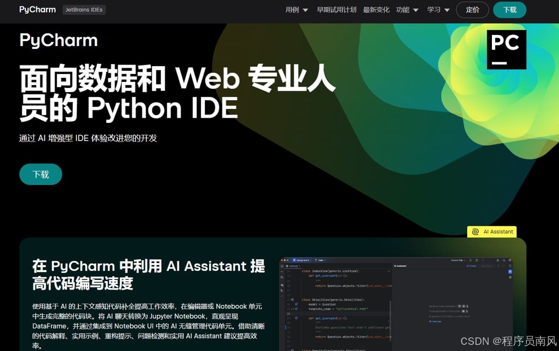
Task: Click the project folder icon in IDE preview
Action: 282,266
